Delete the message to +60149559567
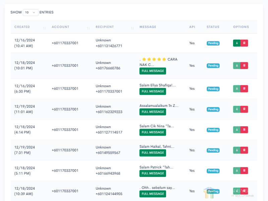 tap(244, 150)
